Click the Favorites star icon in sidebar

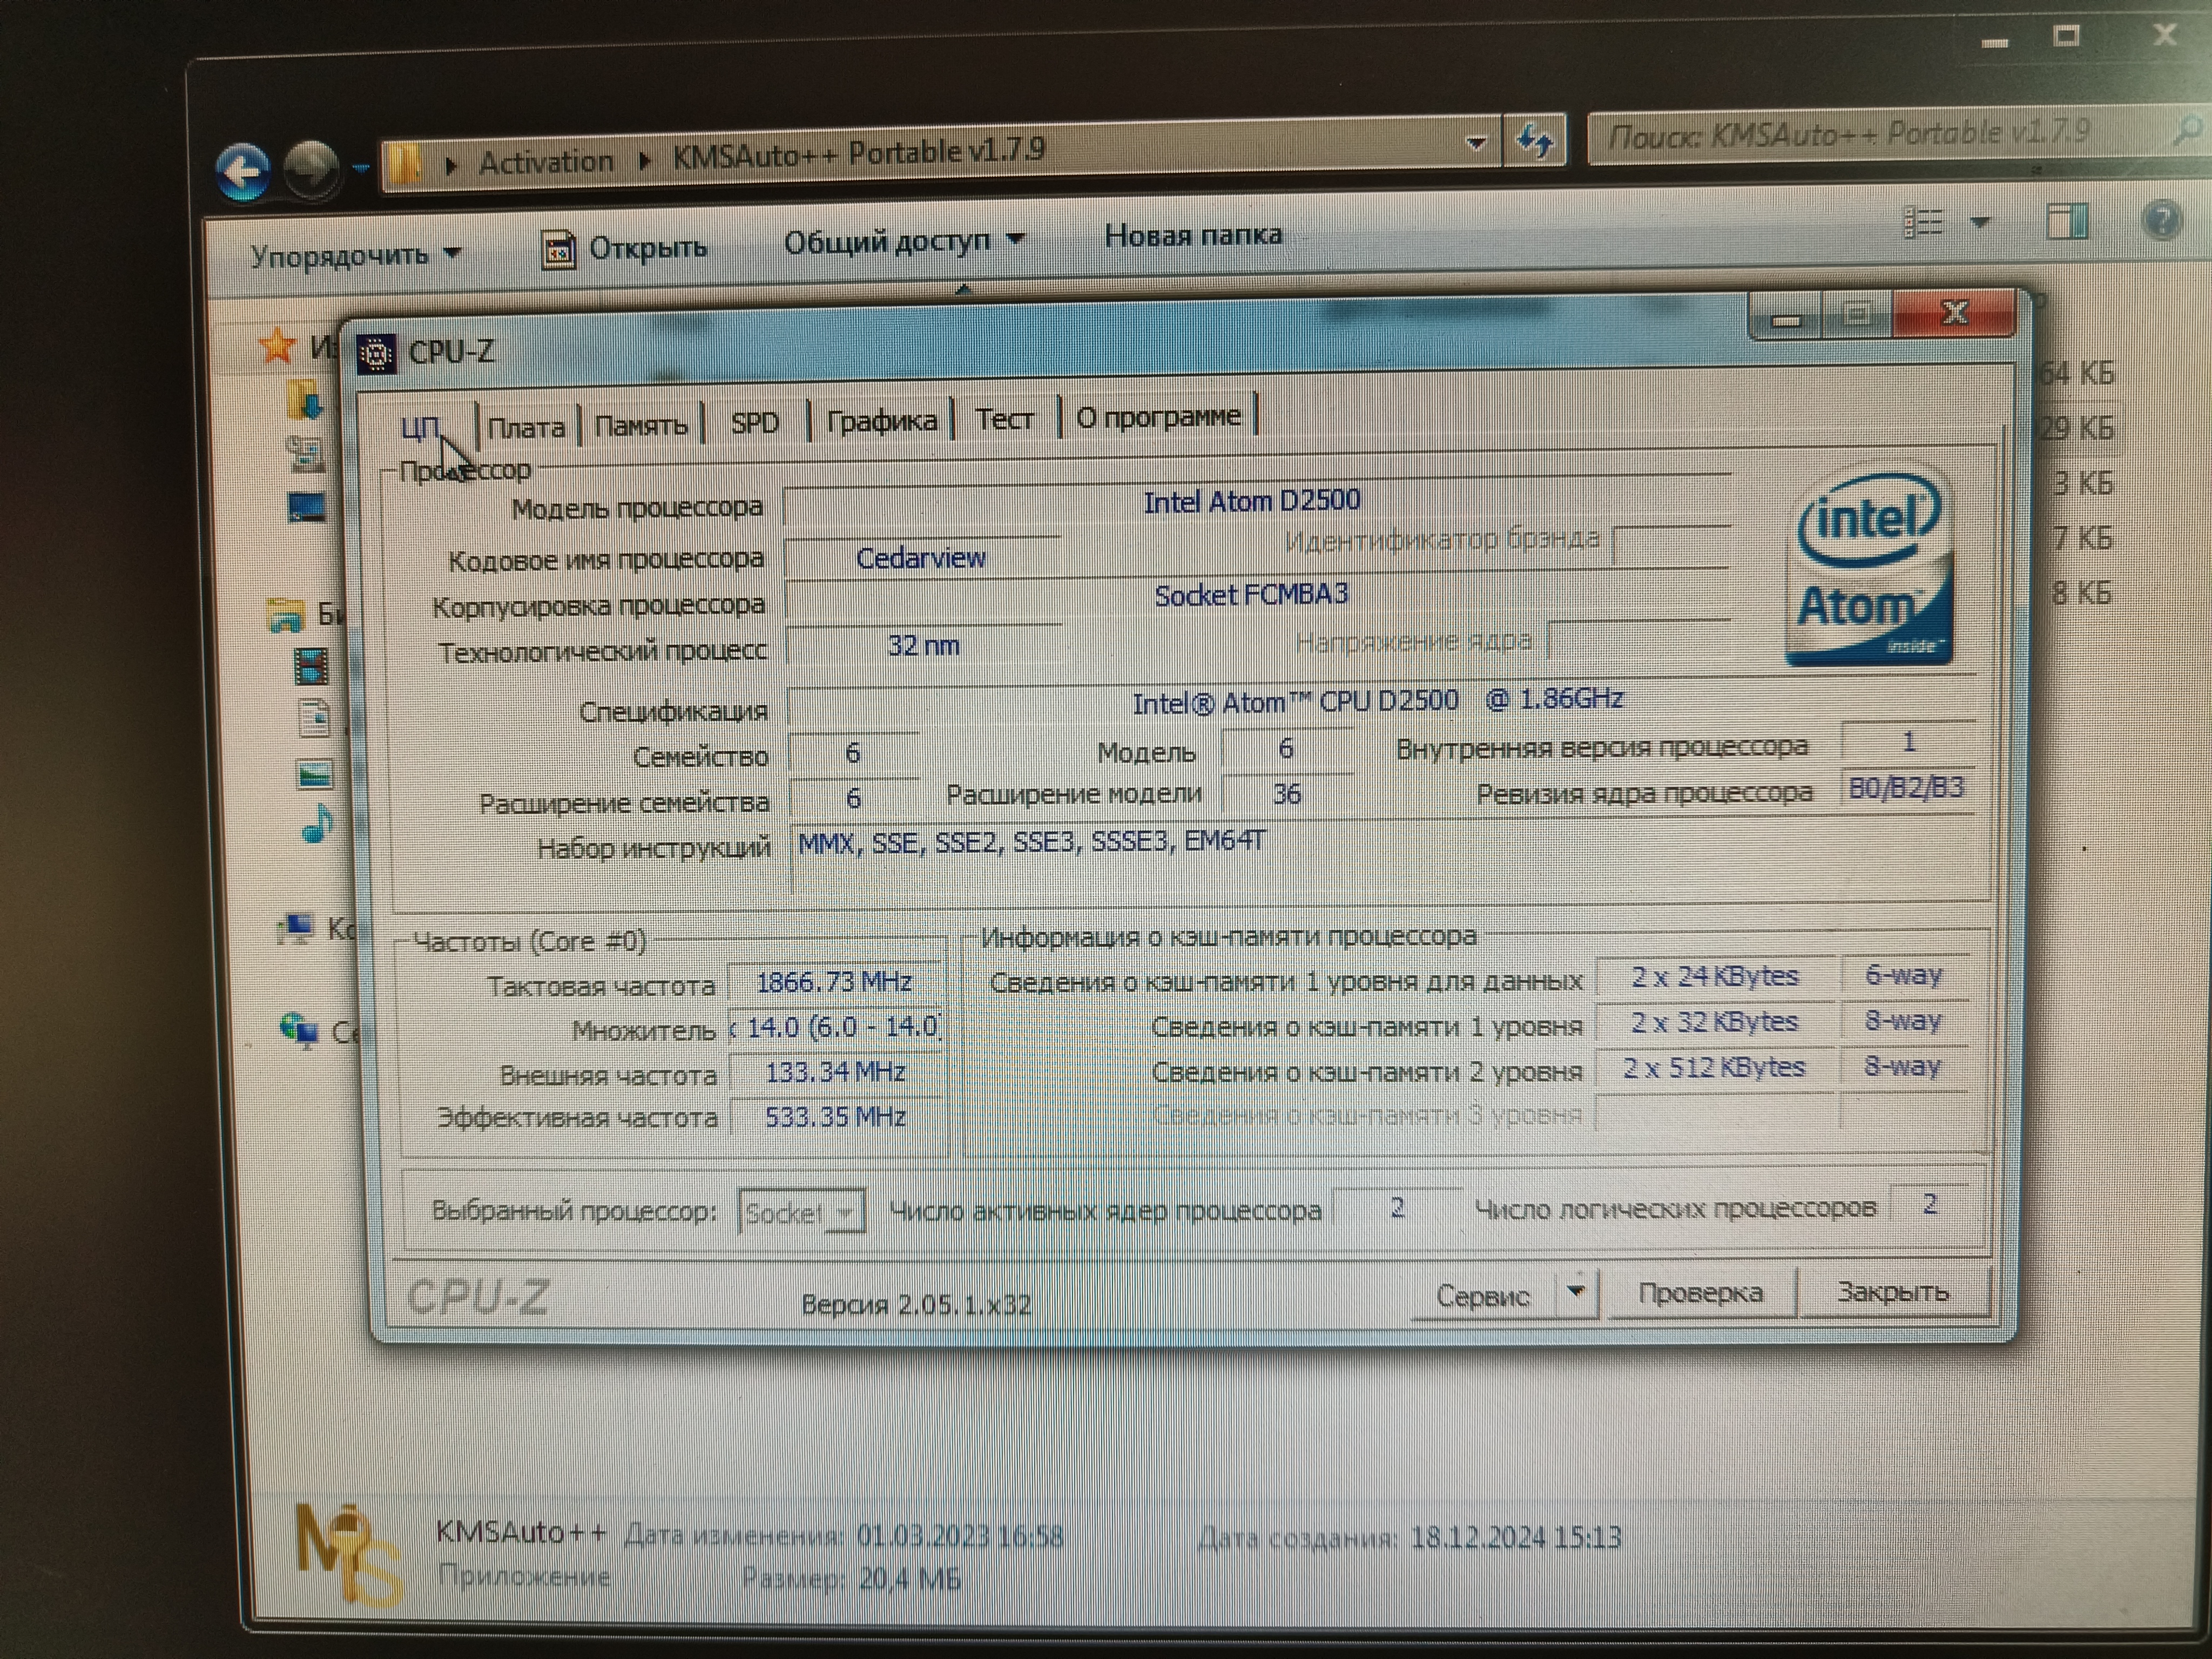(277, 346)
